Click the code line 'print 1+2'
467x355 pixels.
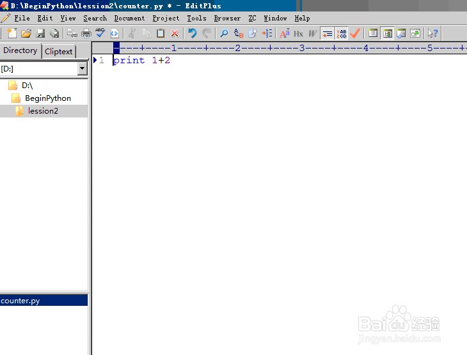click(141, 61)
